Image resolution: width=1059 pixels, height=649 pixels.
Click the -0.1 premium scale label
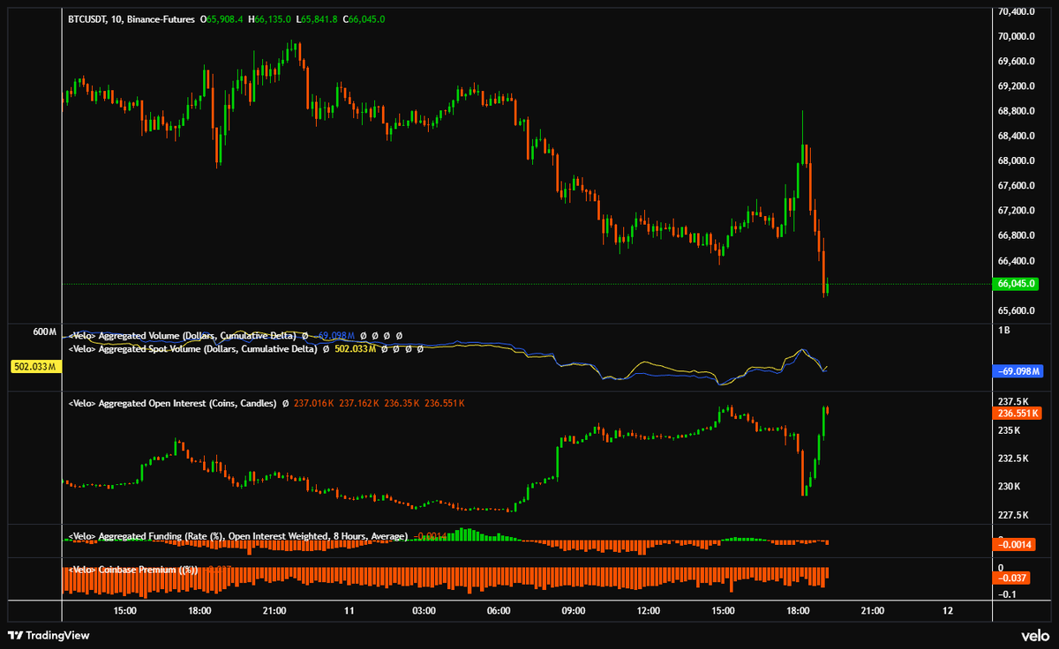coord(1005,593)
